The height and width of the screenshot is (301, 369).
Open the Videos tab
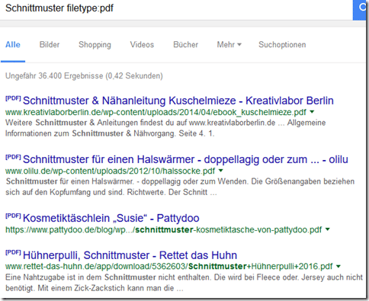[x=142, y=45]
